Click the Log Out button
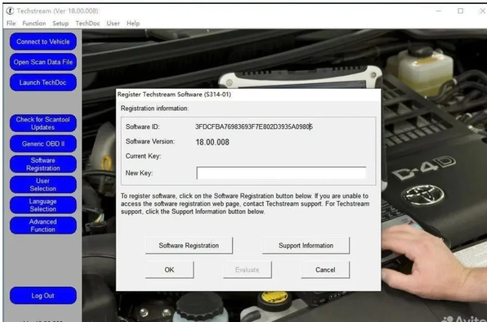 (43, 296)
